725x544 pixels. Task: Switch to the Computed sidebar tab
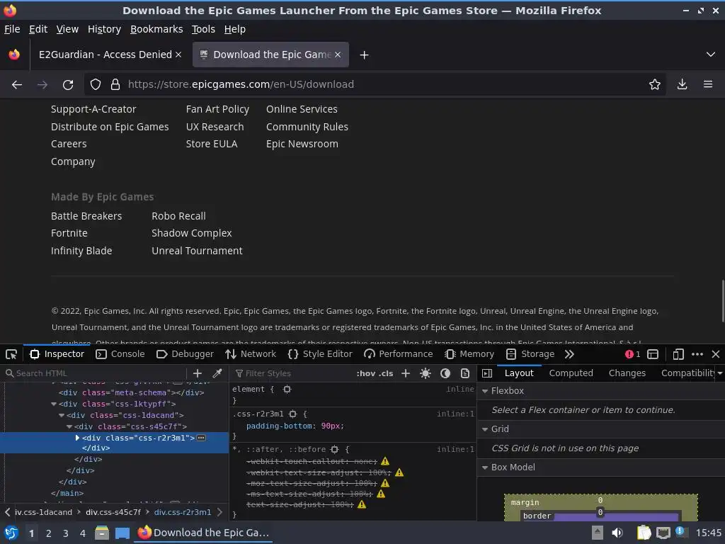click(571, 373)
